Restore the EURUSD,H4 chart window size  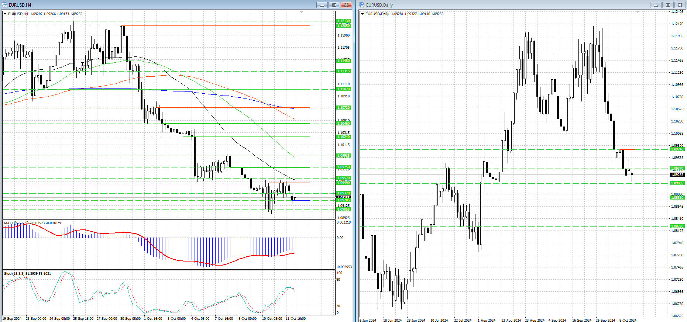click(x=334, y=5)
